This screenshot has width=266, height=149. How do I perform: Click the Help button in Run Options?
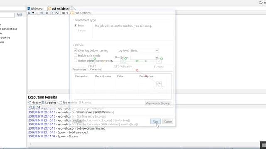[78, 121]
